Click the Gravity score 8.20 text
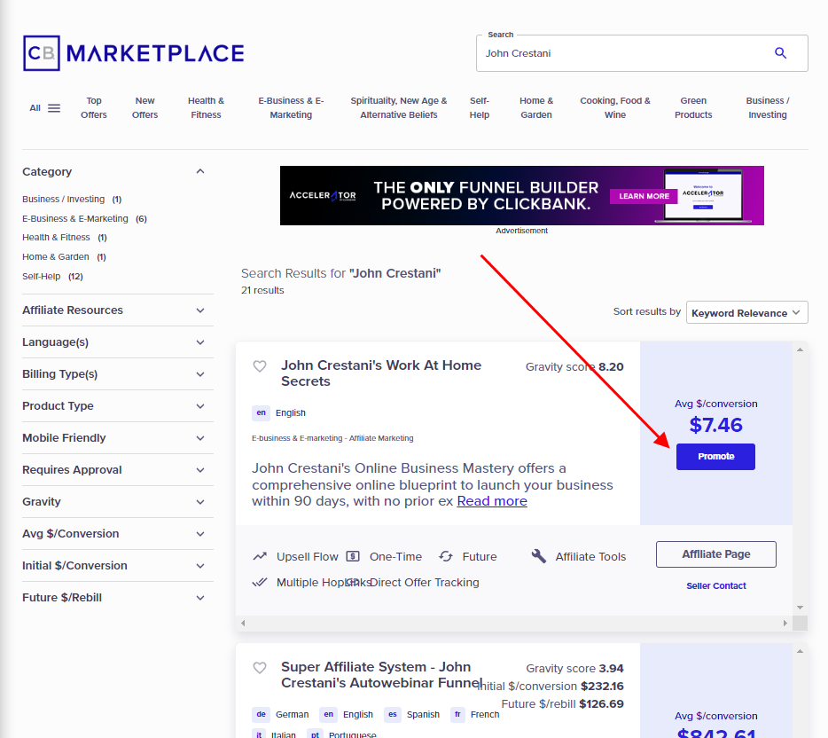This screenshot has height=738, width=828. [x=574, y=366]
